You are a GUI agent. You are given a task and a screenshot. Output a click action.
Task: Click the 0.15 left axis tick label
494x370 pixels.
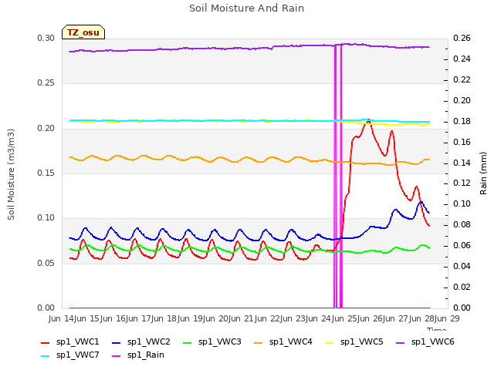tap(46, 173)
